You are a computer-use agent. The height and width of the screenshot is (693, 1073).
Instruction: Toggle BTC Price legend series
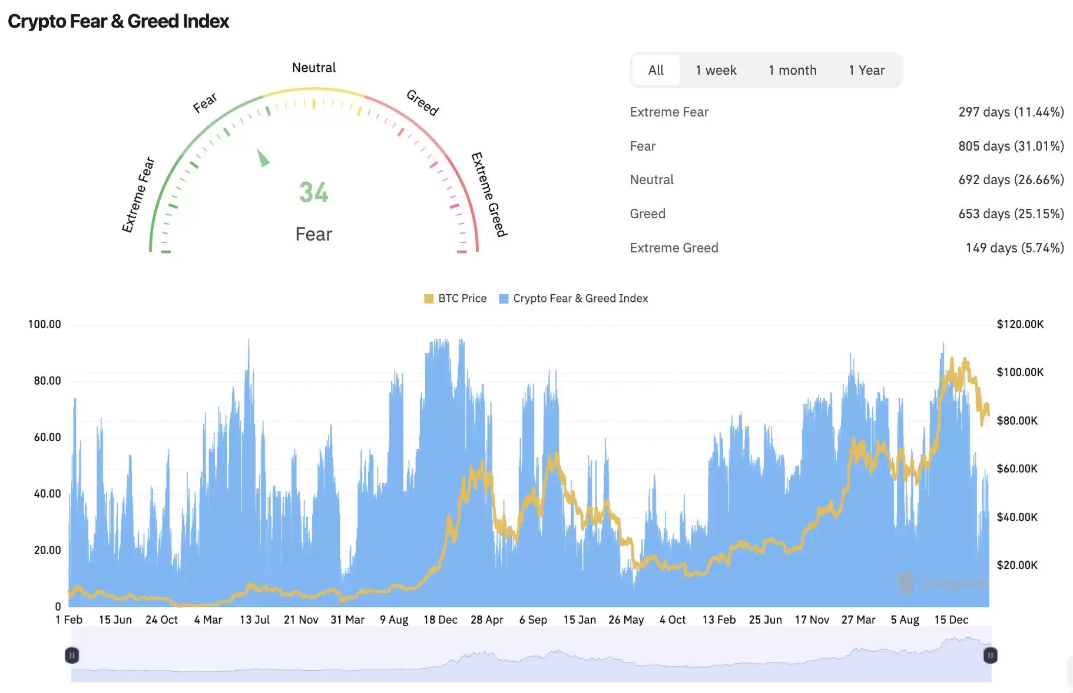[x=462, y=299]
